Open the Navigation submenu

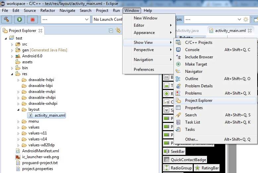tap(149, 60)
